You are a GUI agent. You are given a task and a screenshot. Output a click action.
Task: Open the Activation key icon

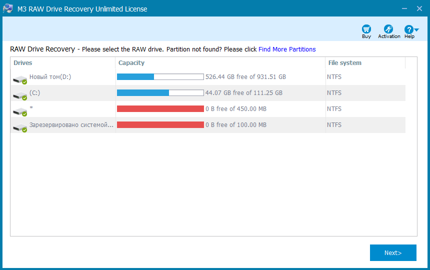pyautogui.click(x=388, y=29)
